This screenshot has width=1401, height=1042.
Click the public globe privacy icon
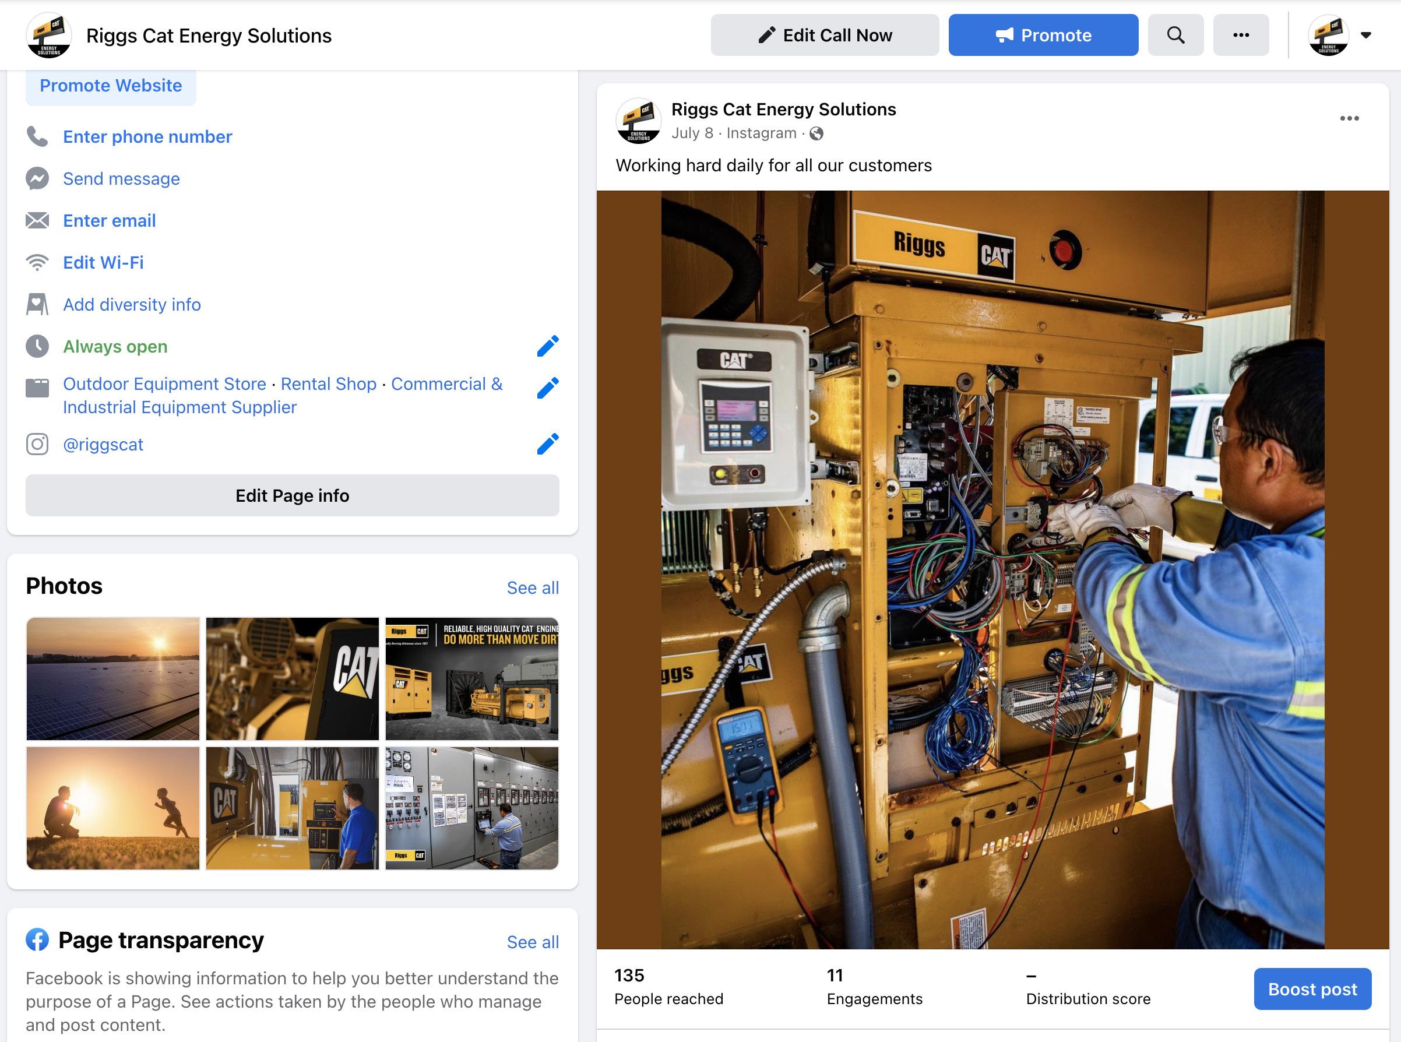(x=816, y=133)
